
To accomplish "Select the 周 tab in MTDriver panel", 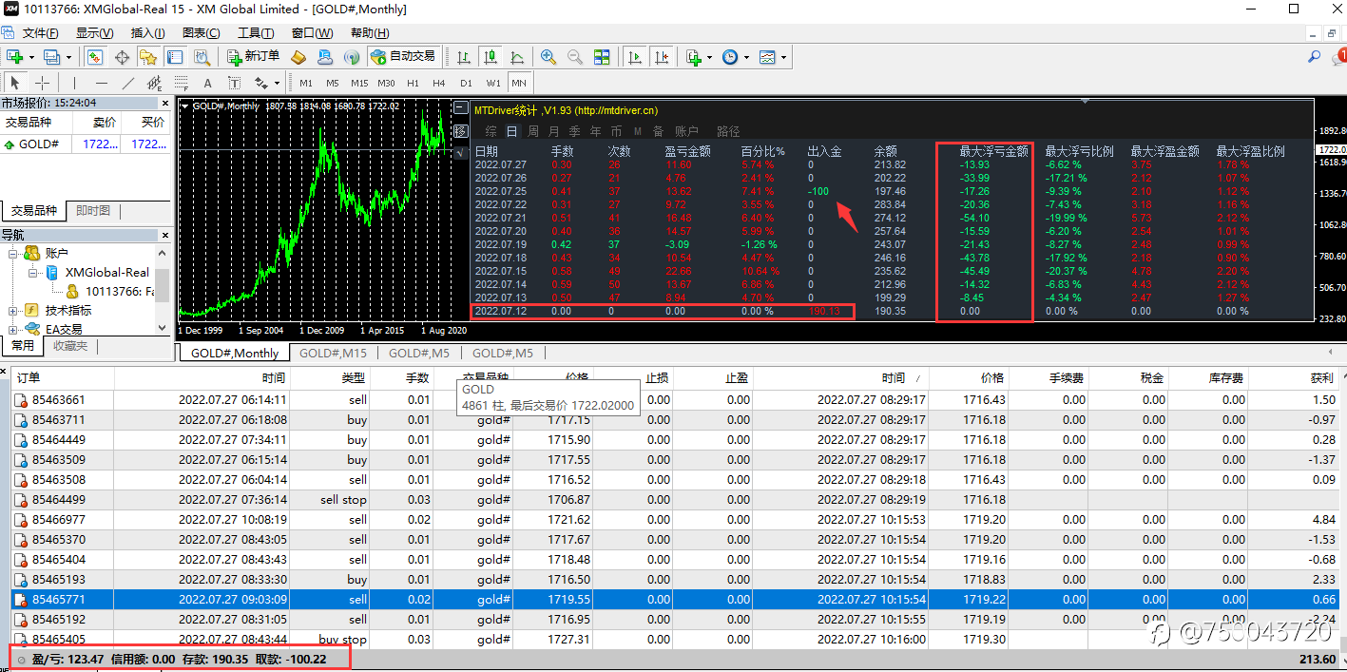I will tap(533, 131).
